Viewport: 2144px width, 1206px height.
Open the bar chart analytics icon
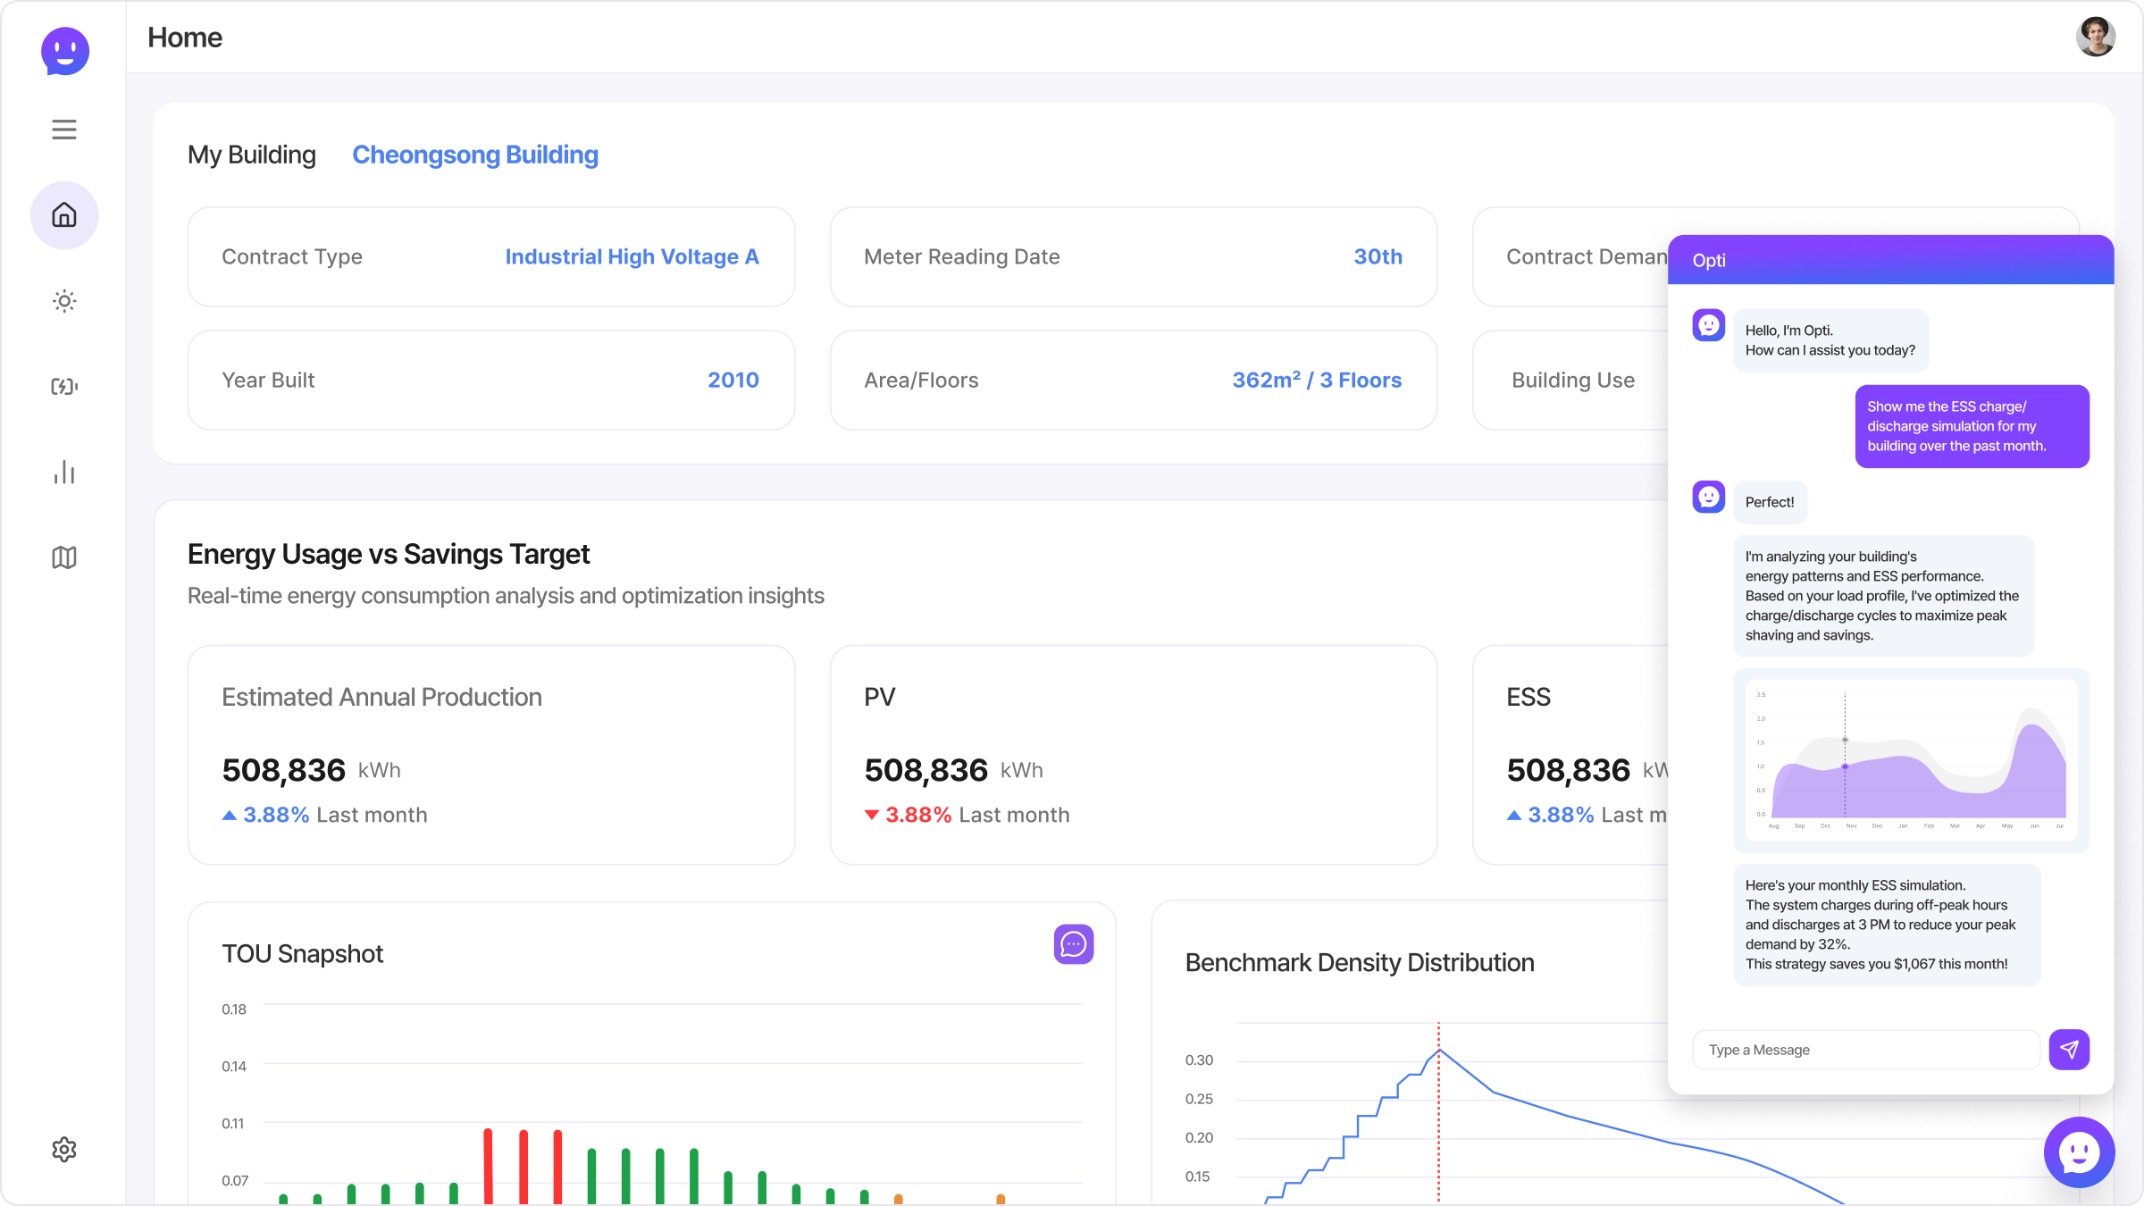click(64, 472)
